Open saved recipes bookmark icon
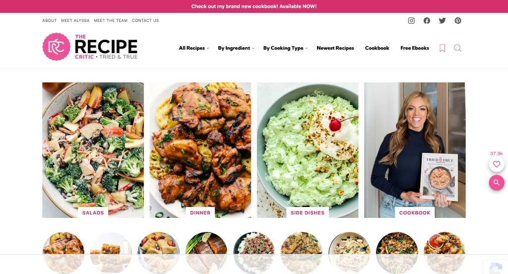This screenshot has height=274, width=508. coord(442,48)
